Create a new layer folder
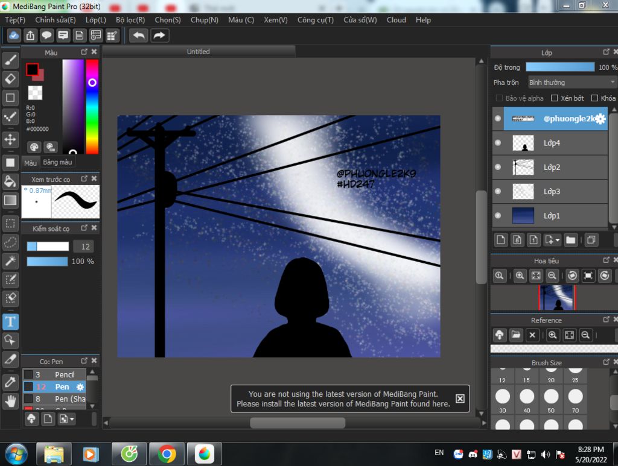This screenshot has width=618, height=466. [x=570, y=240]
